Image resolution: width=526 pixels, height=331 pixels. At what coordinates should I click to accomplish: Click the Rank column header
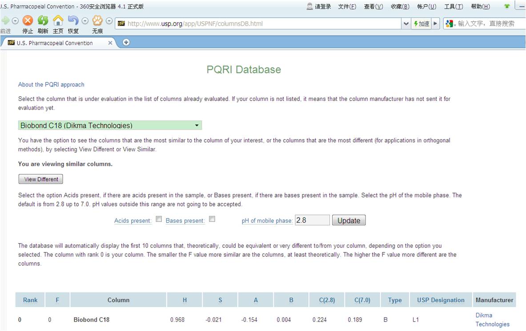(30, 300)
